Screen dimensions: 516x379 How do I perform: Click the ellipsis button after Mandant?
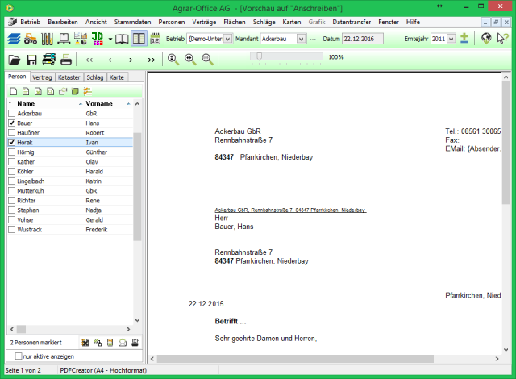pos(313,40)
